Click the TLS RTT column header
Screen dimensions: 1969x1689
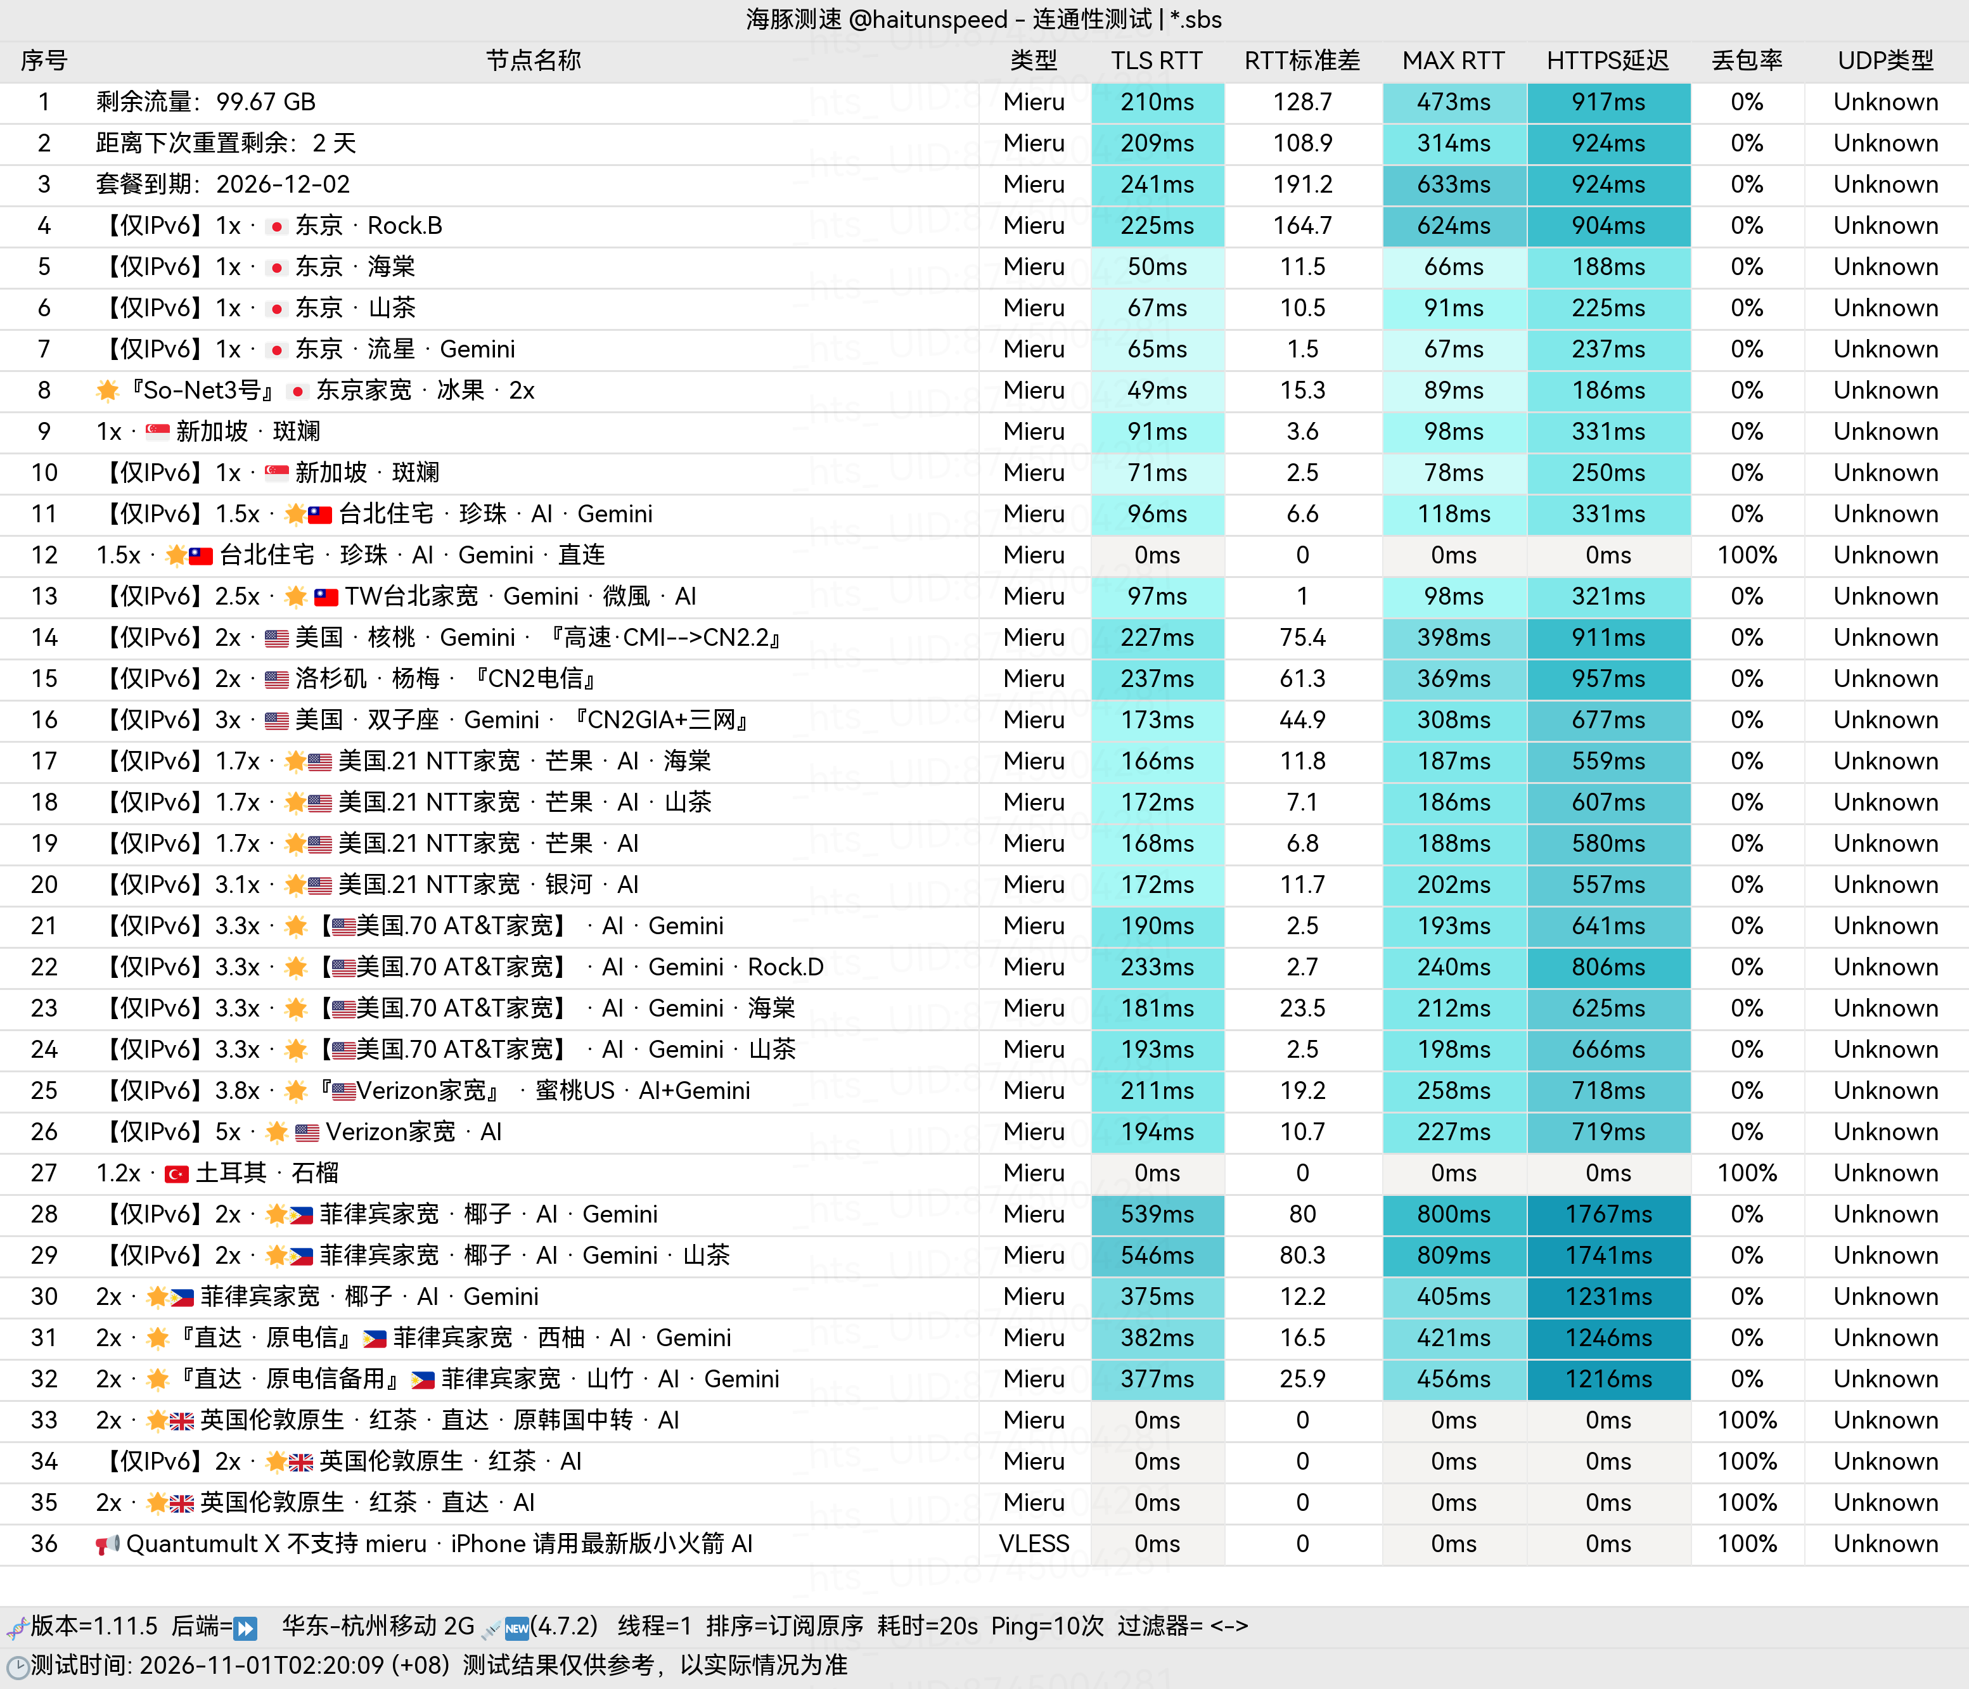click(x=1157, y=61)
